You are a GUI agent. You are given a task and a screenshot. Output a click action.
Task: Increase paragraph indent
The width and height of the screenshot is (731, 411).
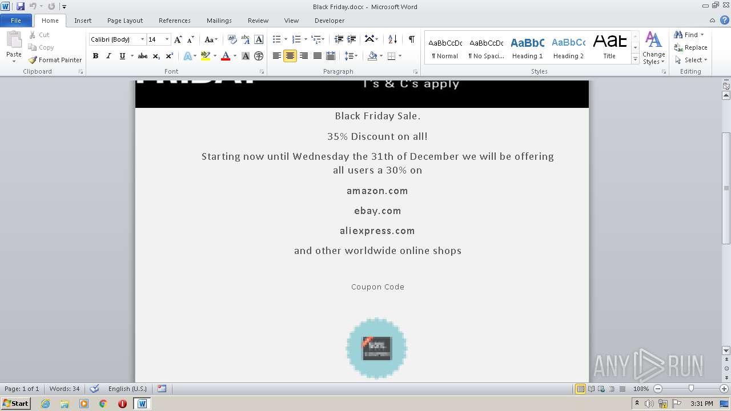point(352,39)
